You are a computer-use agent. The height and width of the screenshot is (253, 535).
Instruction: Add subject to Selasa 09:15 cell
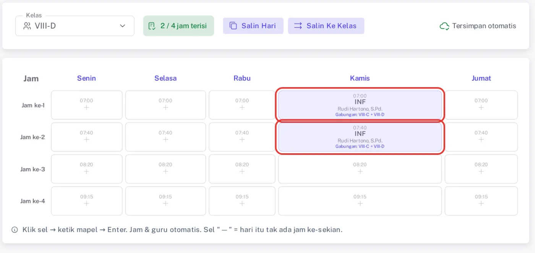pos(165,201)
